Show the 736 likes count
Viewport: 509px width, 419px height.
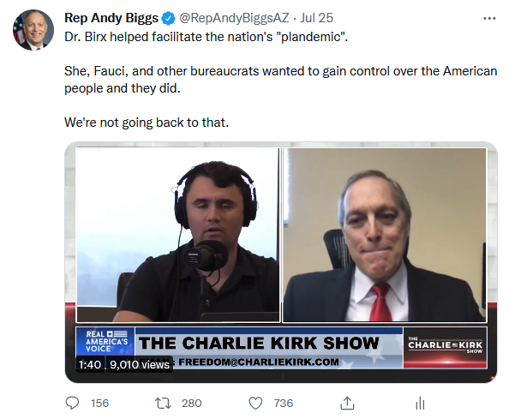coord(284,404)
